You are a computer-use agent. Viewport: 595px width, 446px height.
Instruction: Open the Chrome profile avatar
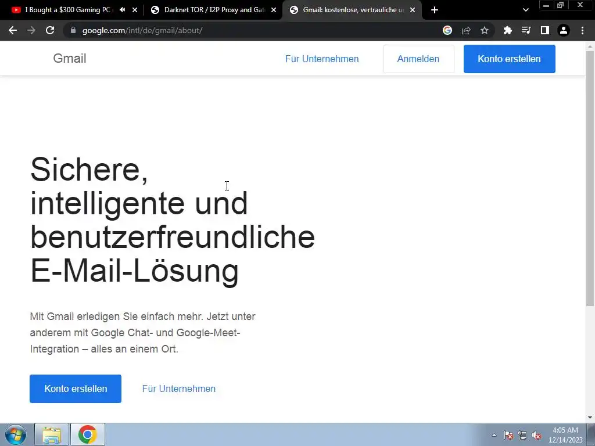(564, 30)
